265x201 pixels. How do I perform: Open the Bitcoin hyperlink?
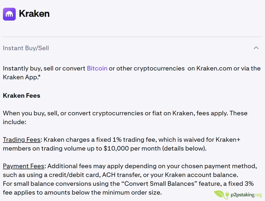pos(97,68)
